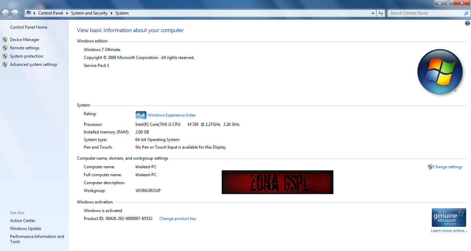Click Windows is activated text

tap(103, 211)
